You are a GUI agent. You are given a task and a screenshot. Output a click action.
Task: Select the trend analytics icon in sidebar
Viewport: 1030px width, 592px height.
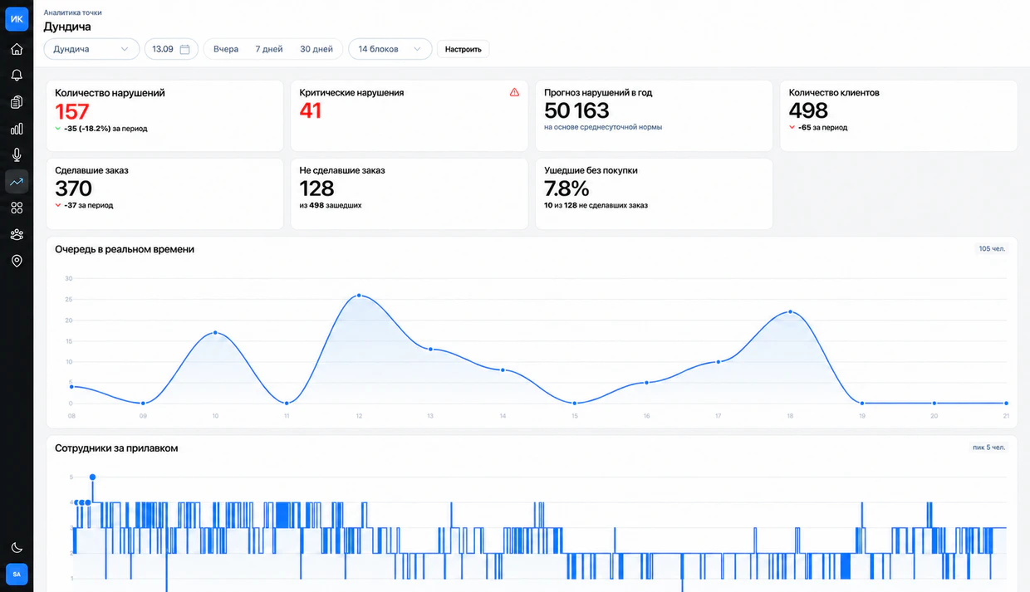click(x=17, y=182)
